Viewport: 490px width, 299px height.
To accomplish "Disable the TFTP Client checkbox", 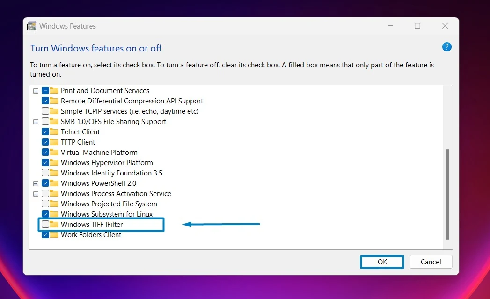I will coord(45,142).
